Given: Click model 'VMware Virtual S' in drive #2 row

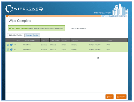Looking at the screenshot, I should click(x=94, y=50).
